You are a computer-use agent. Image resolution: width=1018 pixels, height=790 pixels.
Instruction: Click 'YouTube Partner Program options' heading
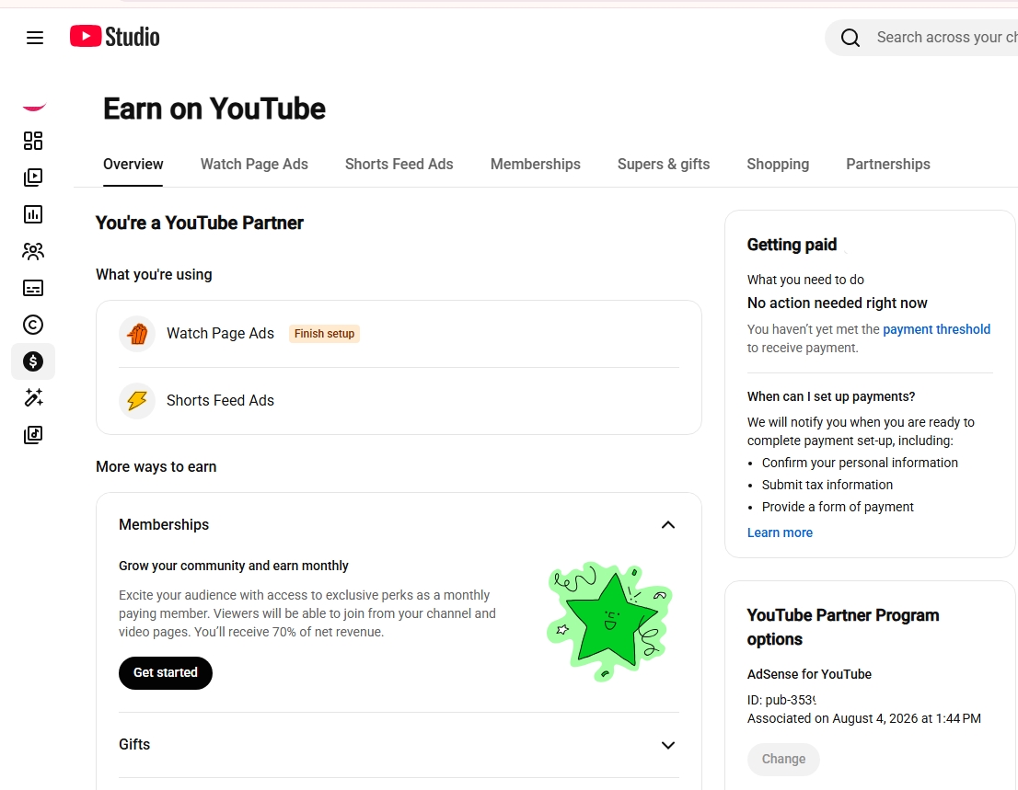point(843,626)
